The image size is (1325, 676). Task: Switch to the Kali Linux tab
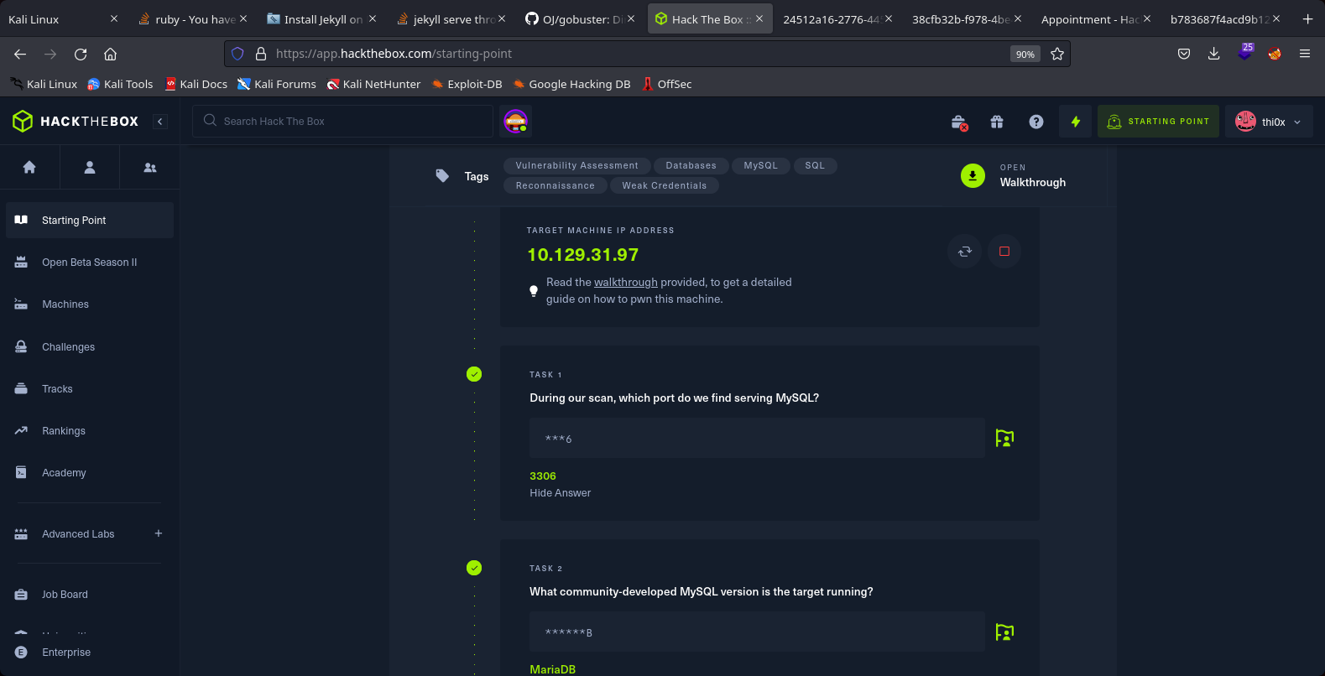pos(62,19)
